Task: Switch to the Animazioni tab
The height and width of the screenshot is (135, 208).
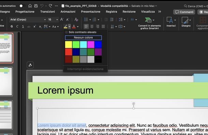Action: [x=68, y=12]
